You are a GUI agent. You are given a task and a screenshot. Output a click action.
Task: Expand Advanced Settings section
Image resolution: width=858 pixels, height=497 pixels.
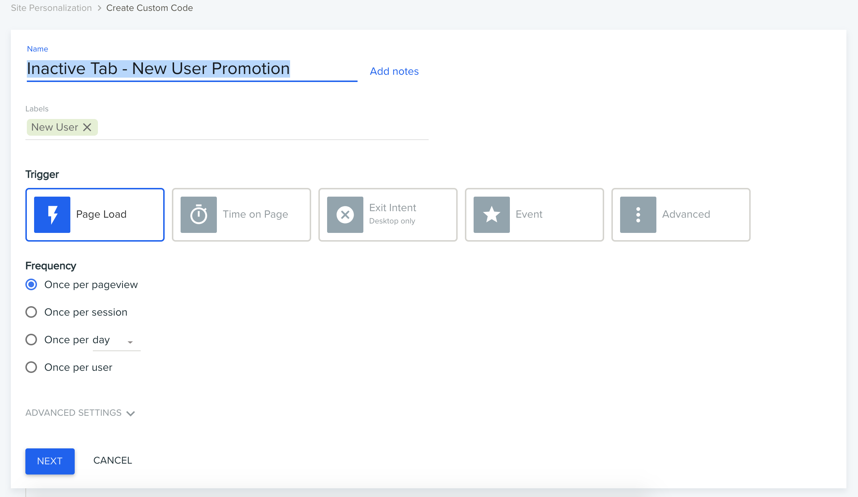pyautogui.click(x=80, y=413)
